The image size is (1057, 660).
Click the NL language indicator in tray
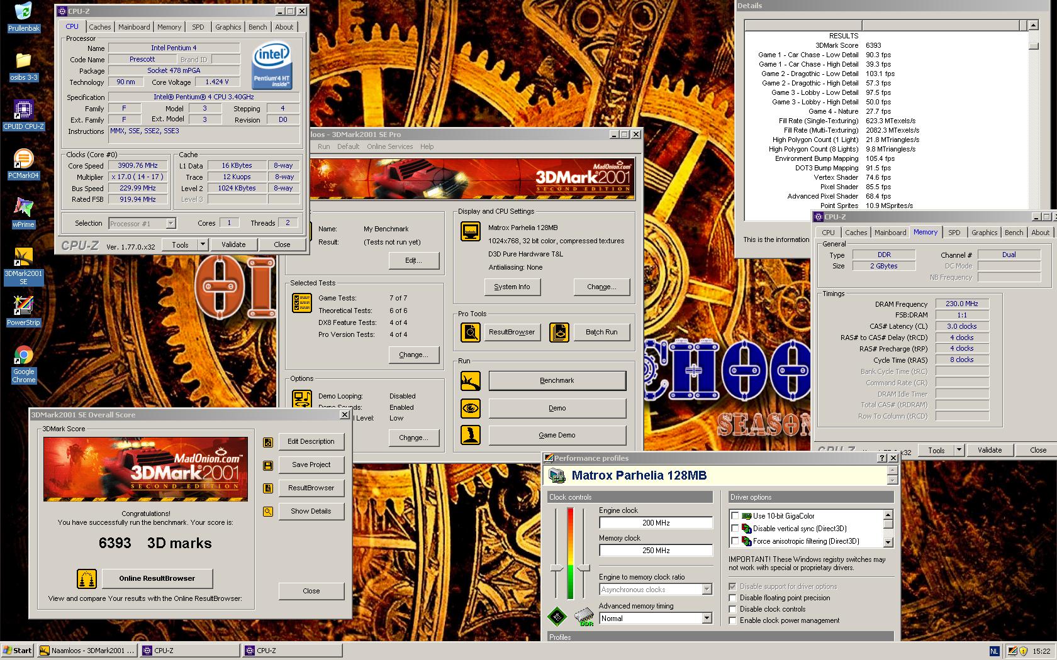click(994, 651)
